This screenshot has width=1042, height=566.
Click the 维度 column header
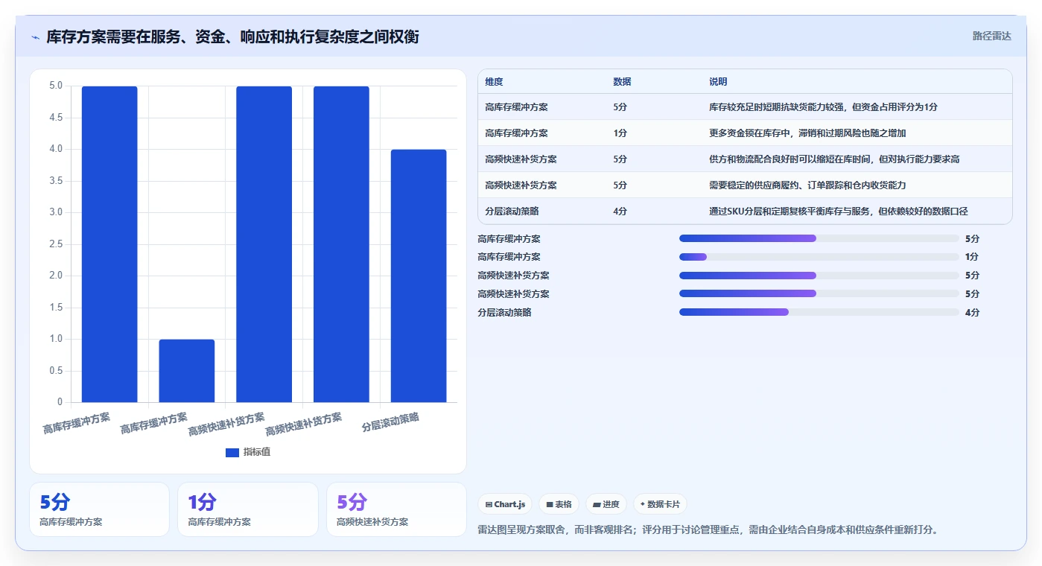(494, 82)
